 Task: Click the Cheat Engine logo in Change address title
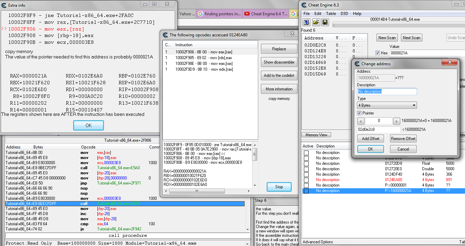coord(357,64)
